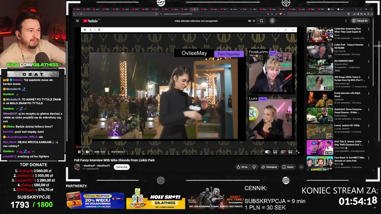Image resolution: width=381 pixels, height=214 pixels.
Task: Go back in the embedded video's window
Action: click(90, 30)
